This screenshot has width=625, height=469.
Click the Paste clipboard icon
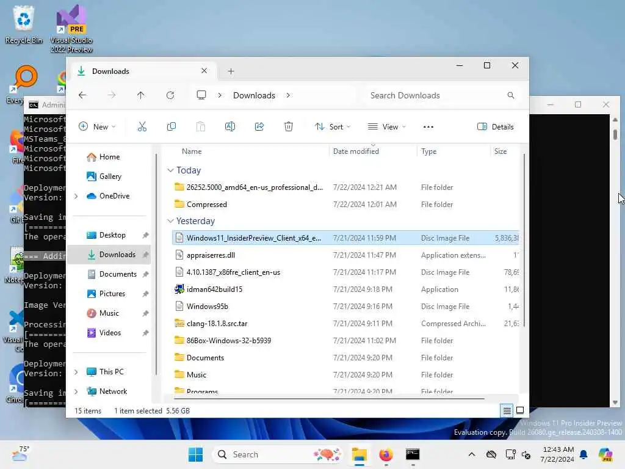(x=200, y=127)
